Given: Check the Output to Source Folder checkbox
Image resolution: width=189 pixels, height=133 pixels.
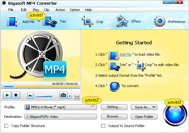Looking at the screenshot, I should 103,126.
